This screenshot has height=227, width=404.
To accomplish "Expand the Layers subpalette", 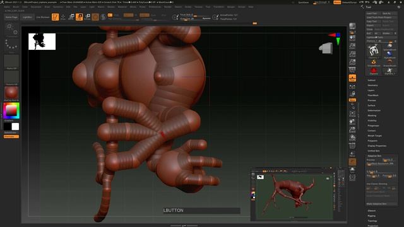I will tap(371, 90).
